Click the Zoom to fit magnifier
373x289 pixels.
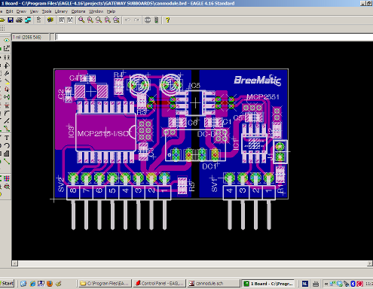pos(81,20)
